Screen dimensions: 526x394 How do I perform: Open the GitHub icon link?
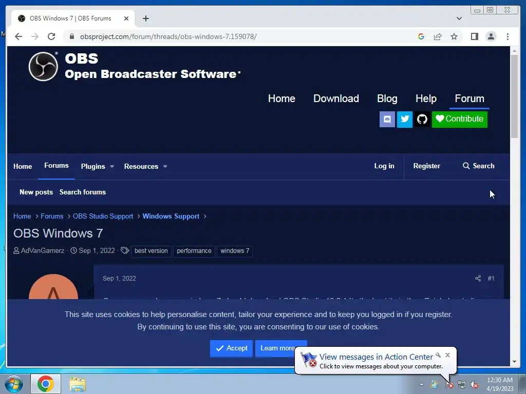(422, 119)
